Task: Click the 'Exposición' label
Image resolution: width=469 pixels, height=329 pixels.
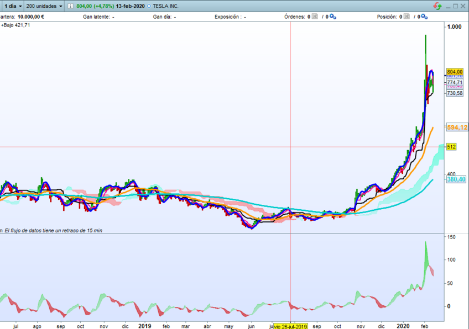Action: tap(228, 17)
